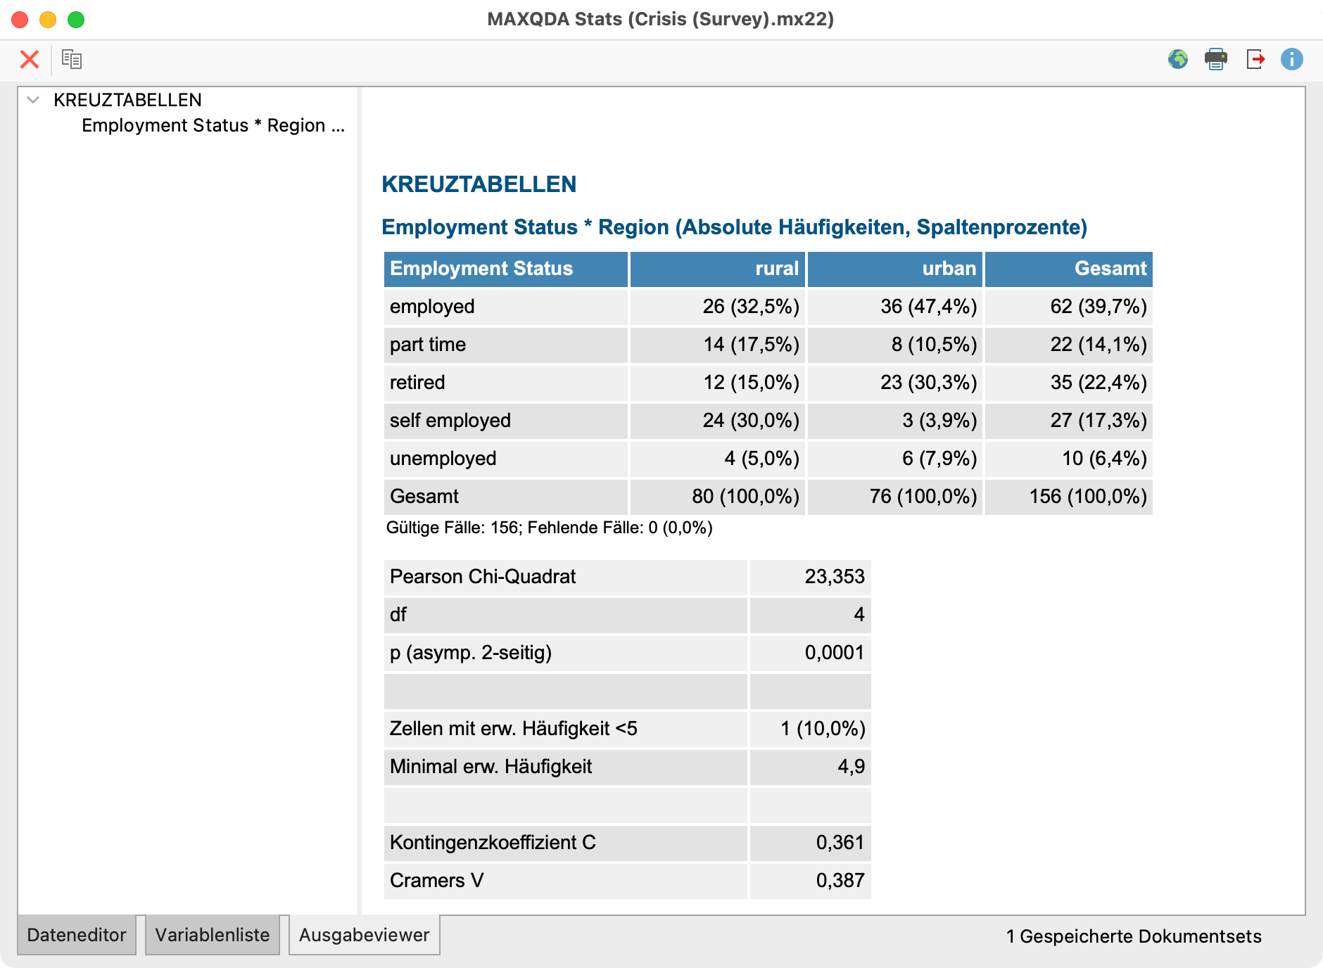Click the Cramers V label
The image size is (1323, 968).
click(x=565, y=881)
